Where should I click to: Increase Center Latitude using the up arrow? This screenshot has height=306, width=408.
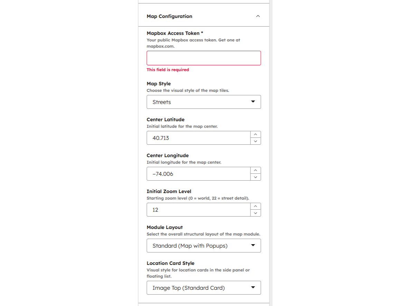[x=255, y=134]
